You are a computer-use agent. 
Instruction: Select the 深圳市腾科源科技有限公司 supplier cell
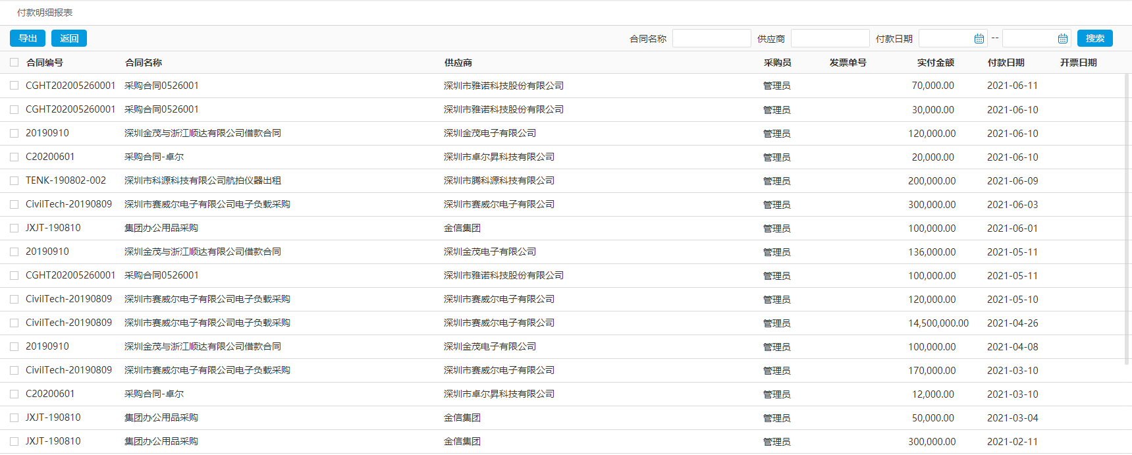tap(499, 180)
